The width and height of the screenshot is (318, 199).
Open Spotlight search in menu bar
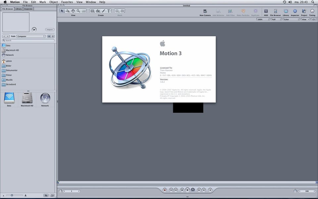pyautogui.click(x=313, y=2)
